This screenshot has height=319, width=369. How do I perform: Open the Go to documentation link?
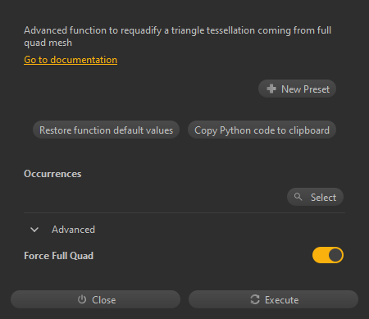coord(71,60)
